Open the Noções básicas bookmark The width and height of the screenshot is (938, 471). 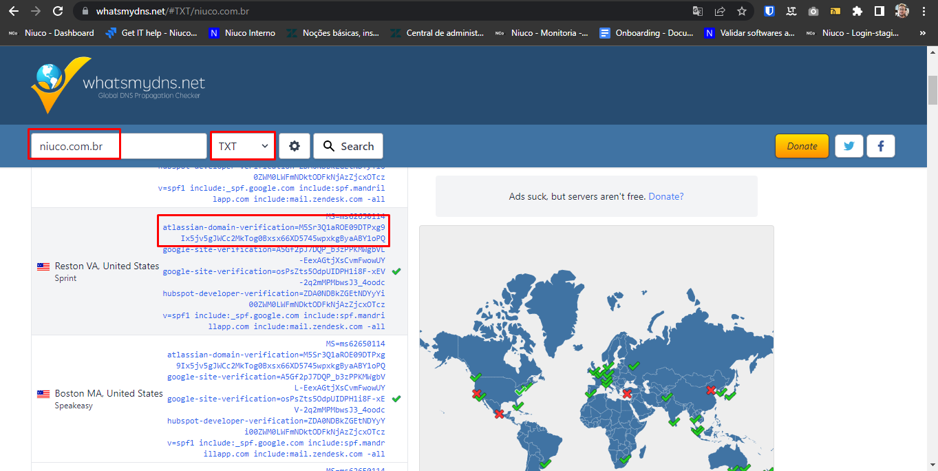(x=333, y=32)
